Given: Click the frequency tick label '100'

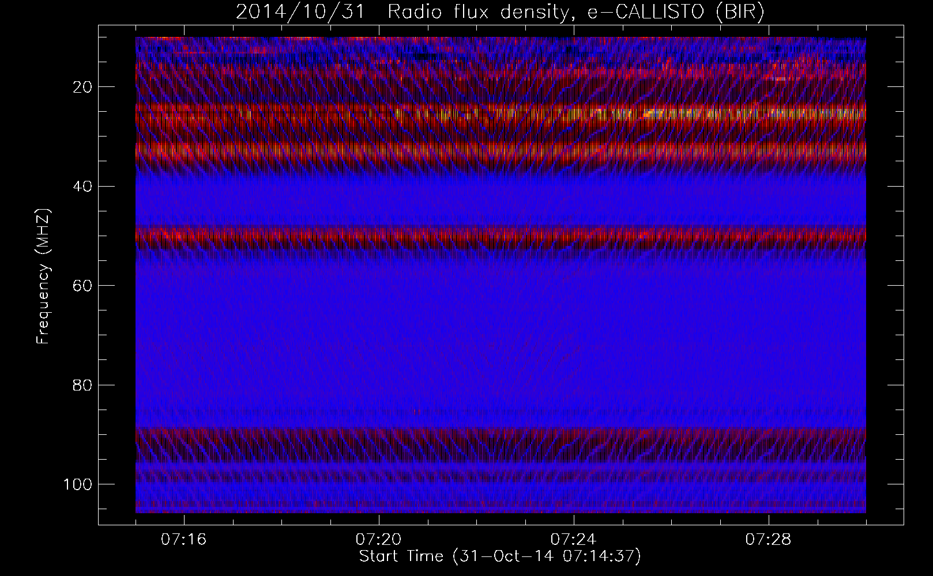Looking at the screenshot, I should (x=78, y=484).
